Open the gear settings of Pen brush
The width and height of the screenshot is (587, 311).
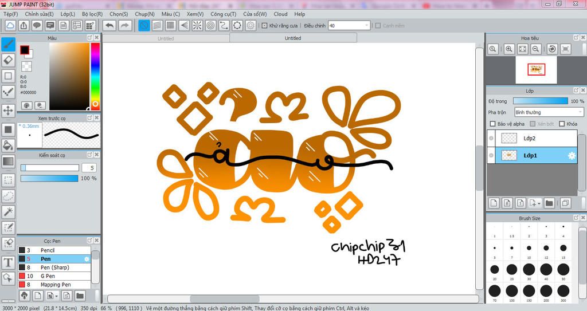click(x=87, y=259)
